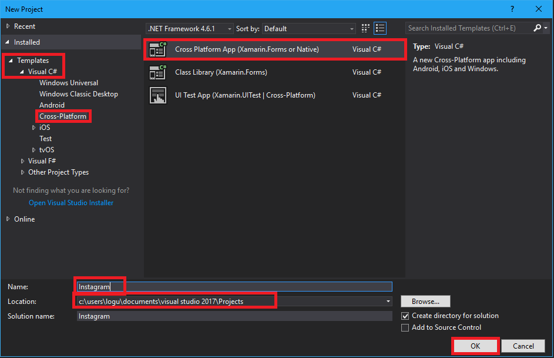Screen dimensions: 554x358
Task: Click the OK button
Action: coord(475,346)
